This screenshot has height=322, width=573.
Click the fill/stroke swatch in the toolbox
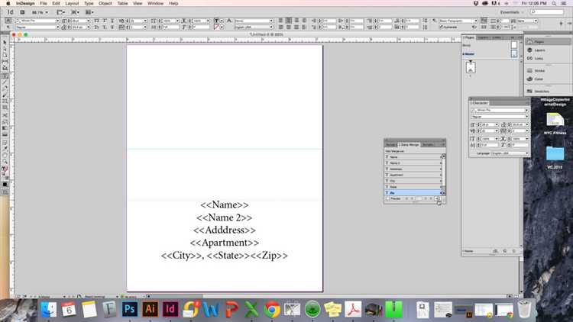pyautogui.click(x=5, y=169)
